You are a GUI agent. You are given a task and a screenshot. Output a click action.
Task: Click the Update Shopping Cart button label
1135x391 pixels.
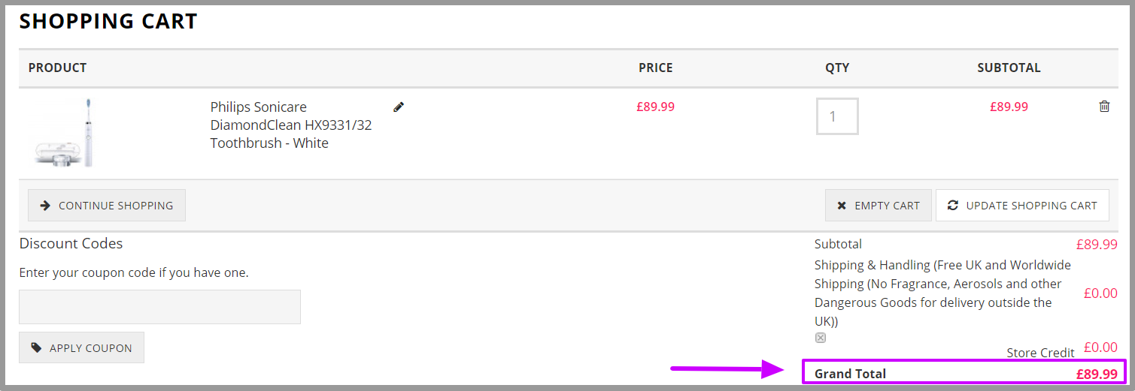[x=1031, y=206]
